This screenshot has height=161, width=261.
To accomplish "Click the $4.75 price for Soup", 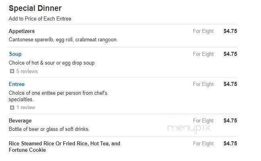I will (x=230, y=54).
